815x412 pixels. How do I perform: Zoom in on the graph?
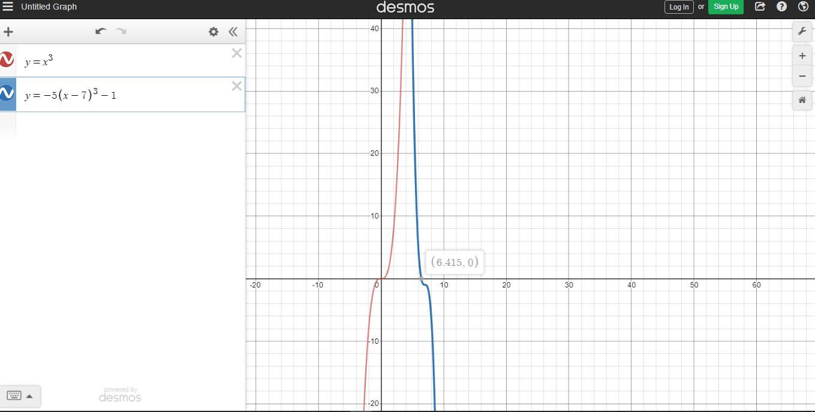(802, 56)
